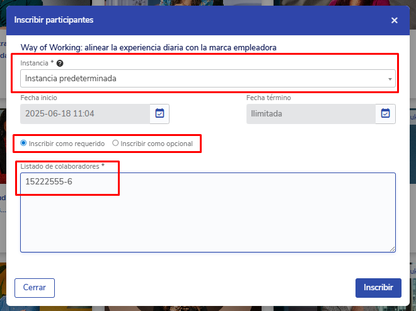
Task: Click the 'Listado de colaboradores' field label
Action: point(61,166)
